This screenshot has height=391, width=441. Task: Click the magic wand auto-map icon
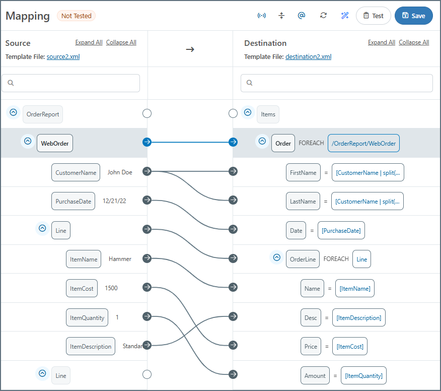pyautogui.click(x=345, y=16)
